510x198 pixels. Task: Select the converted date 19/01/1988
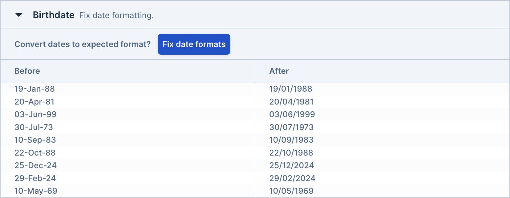click(x=290, y=89)
